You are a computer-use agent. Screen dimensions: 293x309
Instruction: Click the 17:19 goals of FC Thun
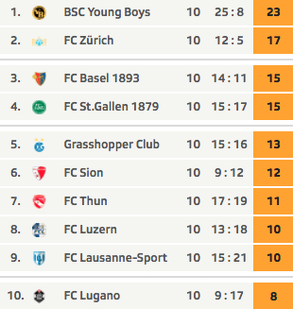pos(229,201)
